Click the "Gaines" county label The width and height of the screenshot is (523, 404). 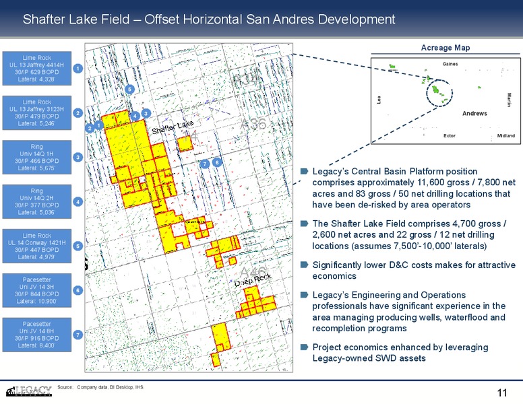(x=450, y=64)
